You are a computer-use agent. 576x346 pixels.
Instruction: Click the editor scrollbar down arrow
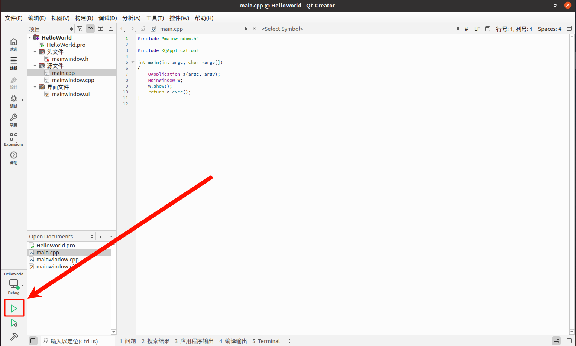pyautogui.click(x=572, y=332)
